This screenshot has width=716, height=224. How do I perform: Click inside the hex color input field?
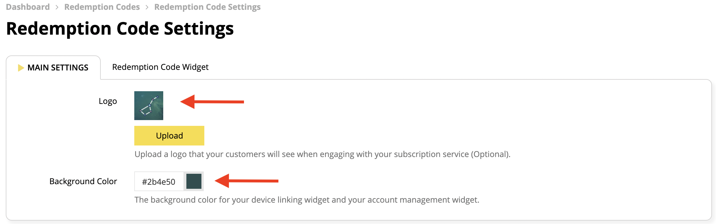(x=159, y=181)
